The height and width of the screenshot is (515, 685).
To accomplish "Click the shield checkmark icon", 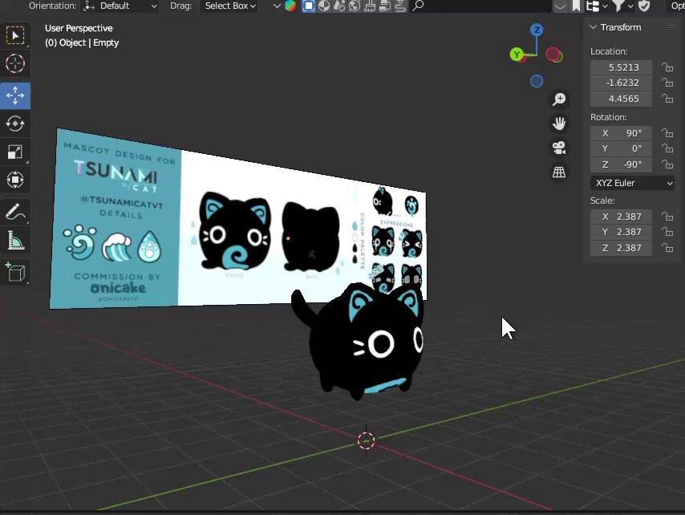I will (x=644, y=6).
